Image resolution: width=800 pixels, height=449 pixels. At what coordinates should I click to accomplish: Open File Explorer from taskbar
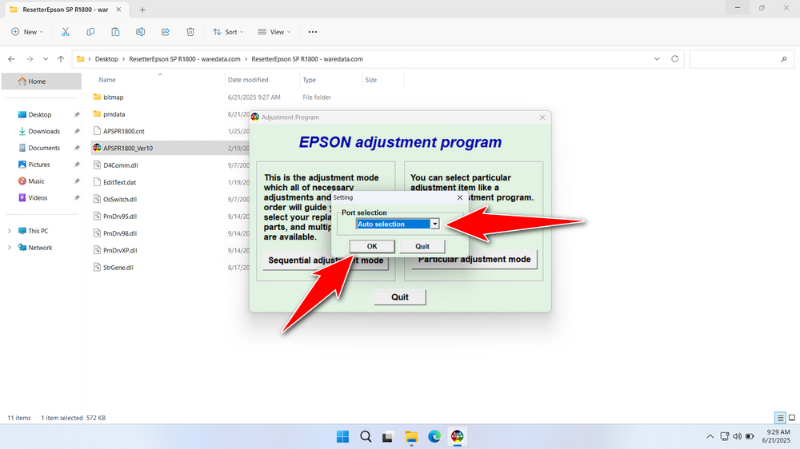pyautogui.click(x=411, y=436)
